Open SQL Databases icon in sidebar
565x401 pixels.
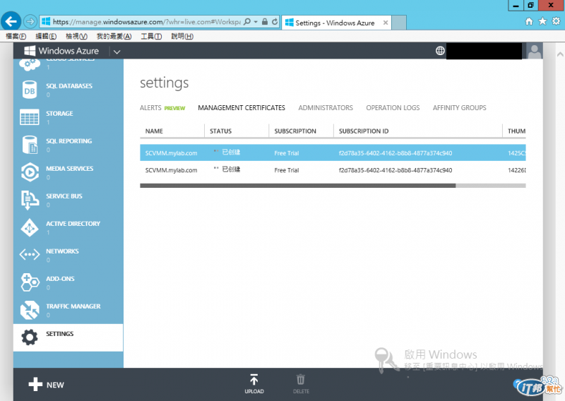(29, 90)
